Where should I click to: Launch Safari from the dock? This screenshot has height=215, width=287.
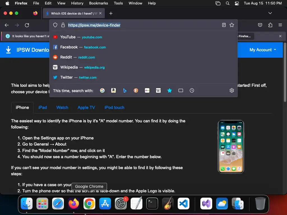pos(58,204)
